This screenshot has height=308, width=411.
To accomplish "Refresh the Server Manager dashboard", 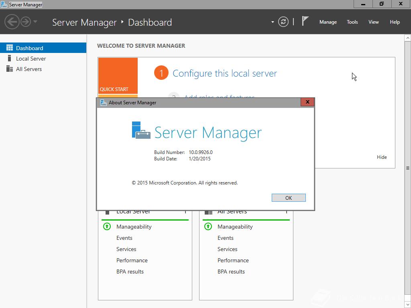I will tap(283, 22).
